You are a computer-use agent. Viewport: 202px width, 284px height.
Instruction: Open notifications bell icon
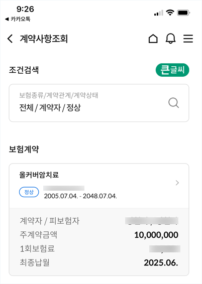tap(170, 39)
